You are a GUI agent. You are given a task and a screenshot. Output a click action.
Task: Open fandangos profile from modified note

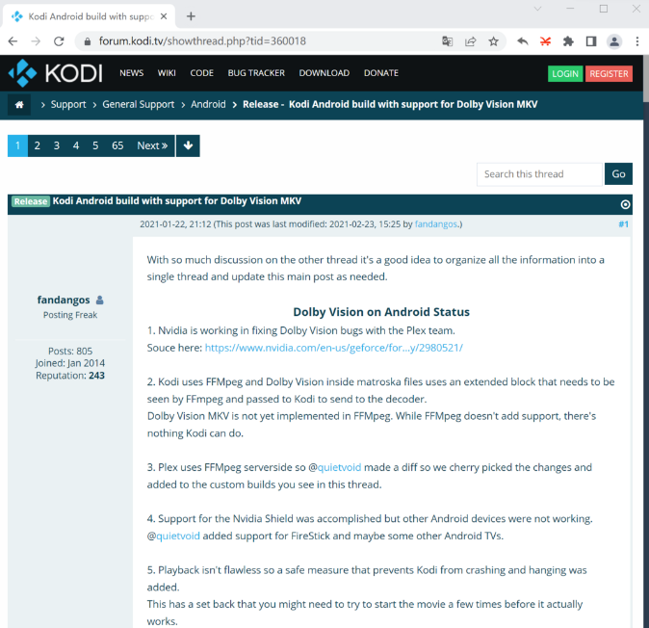[x=436, y=224]
